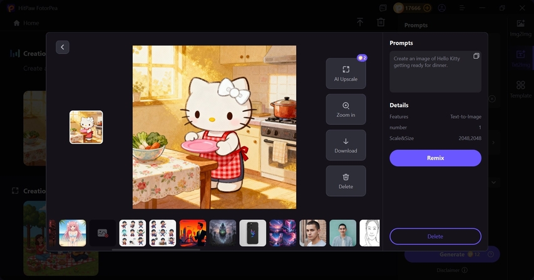Open the Disclaimer info link
The width and height of the screenshot is (534, 280).
click(x=465, y=270)
